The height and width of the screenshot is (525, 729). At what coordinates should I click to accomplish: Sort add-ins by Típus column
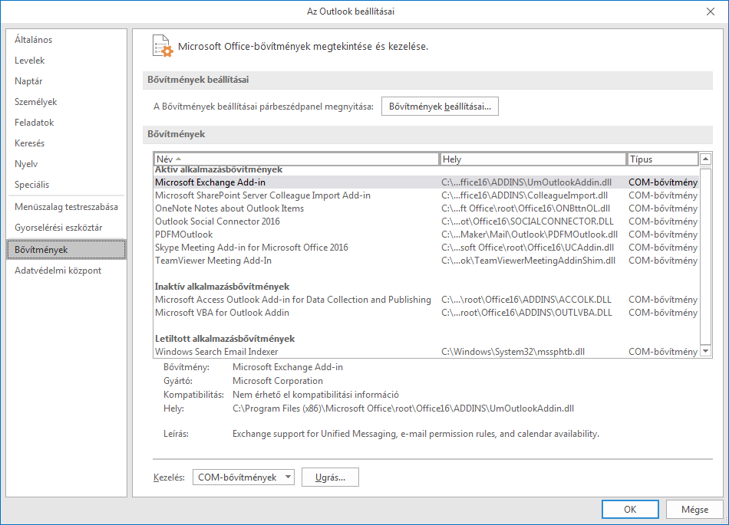tap(662, 159)
